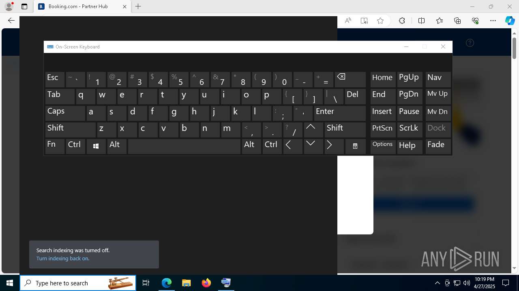Toggle right Shift key on keyboard
Image resolution: width=519 pixels, height=291 pixels.
coord(345,130)
